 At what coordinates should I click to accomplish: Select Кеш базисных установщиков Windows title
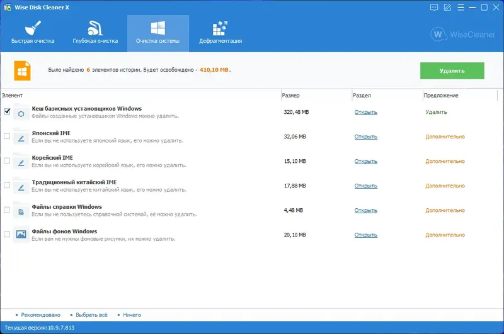[87, 108]
